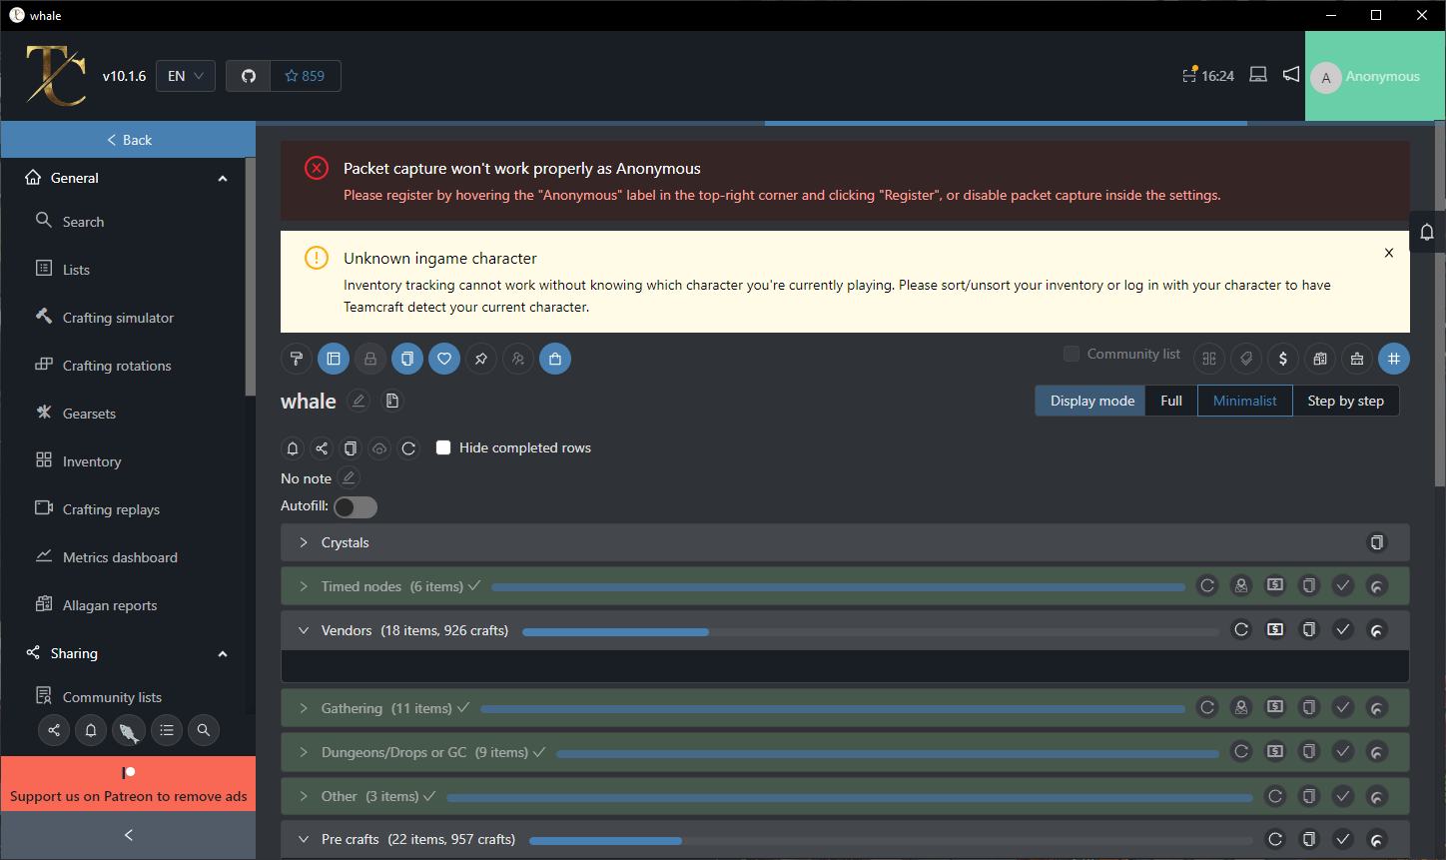Open the list tags icon

coord(1245,359)
